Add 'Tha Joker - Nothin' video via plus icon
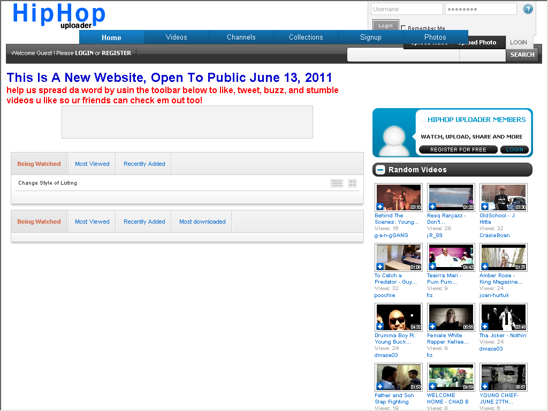The image size is (548, 411). tap(485, 326)
